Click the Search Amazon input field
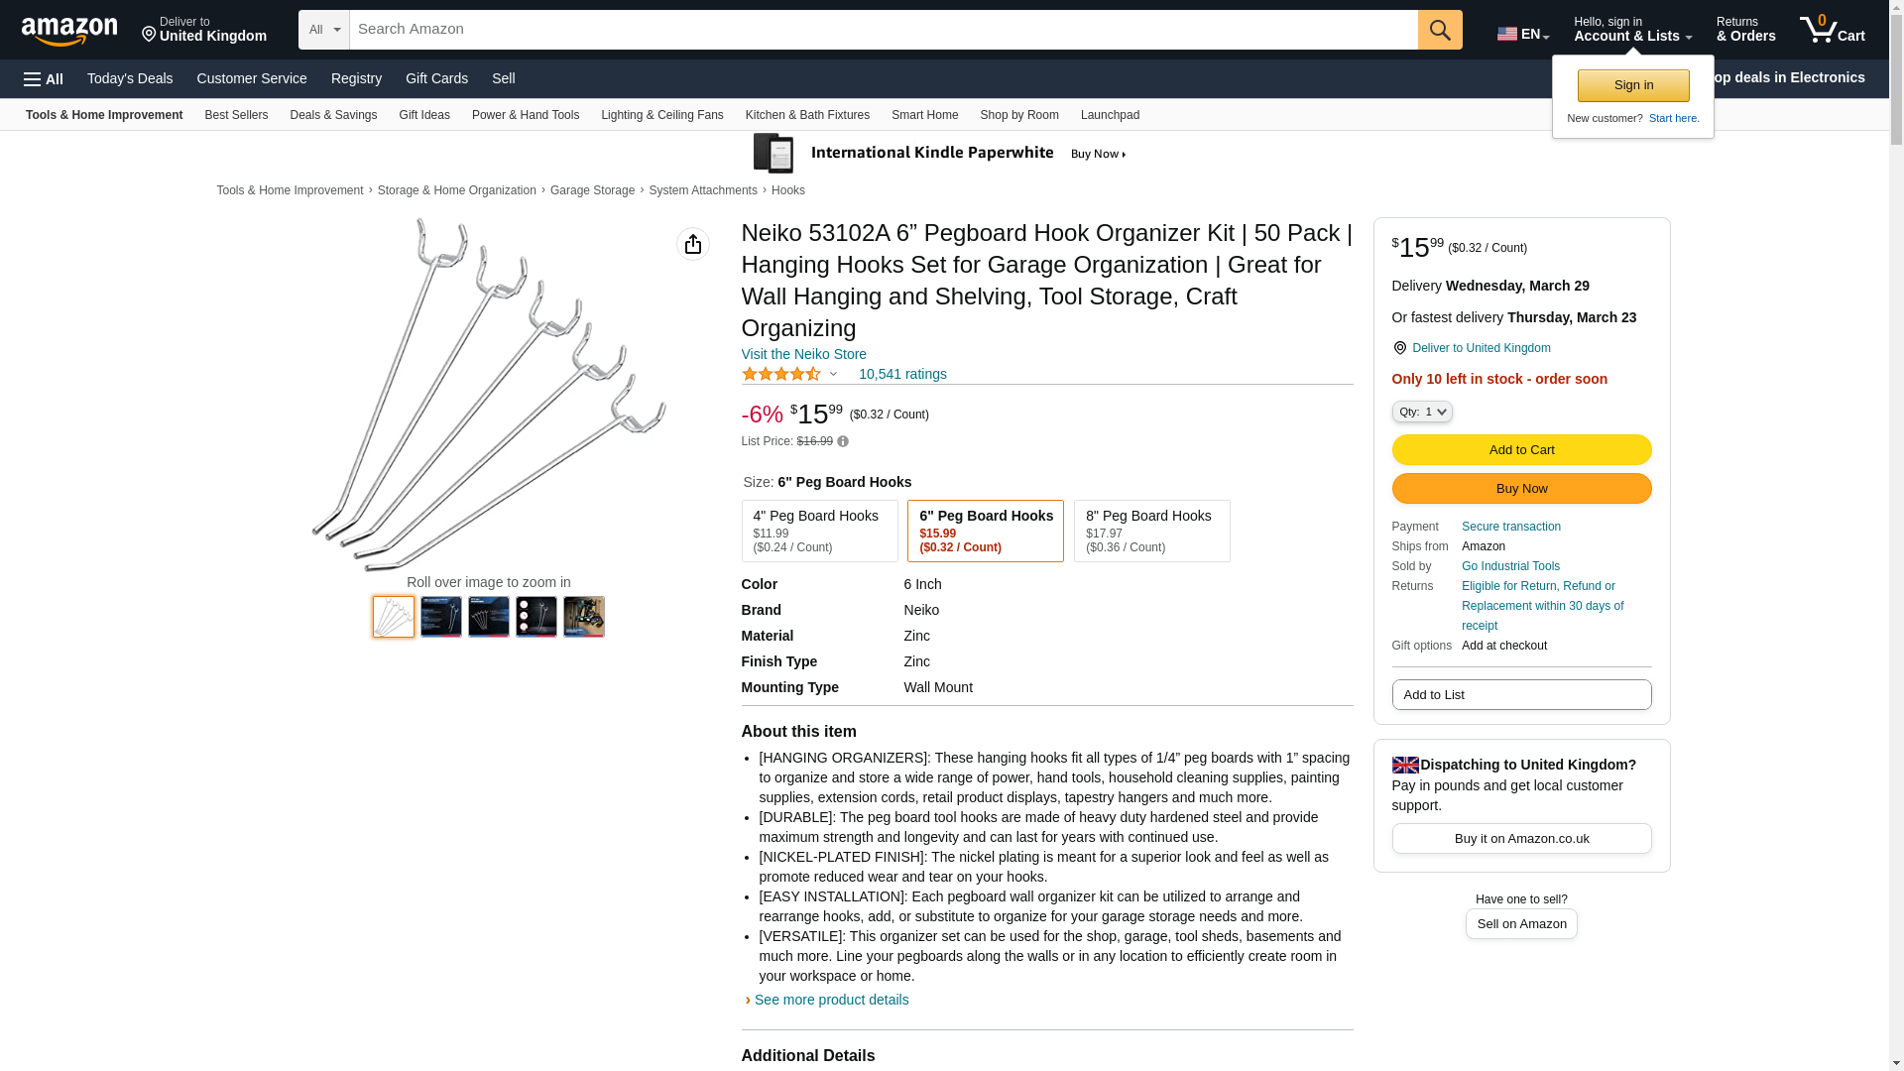This screenshot has width=1904, height=1071. click(x=883, y=30)
